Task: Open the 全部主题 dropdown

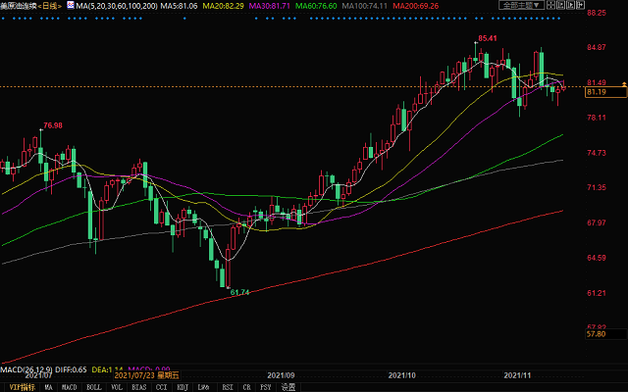Action: pos(519,6)
